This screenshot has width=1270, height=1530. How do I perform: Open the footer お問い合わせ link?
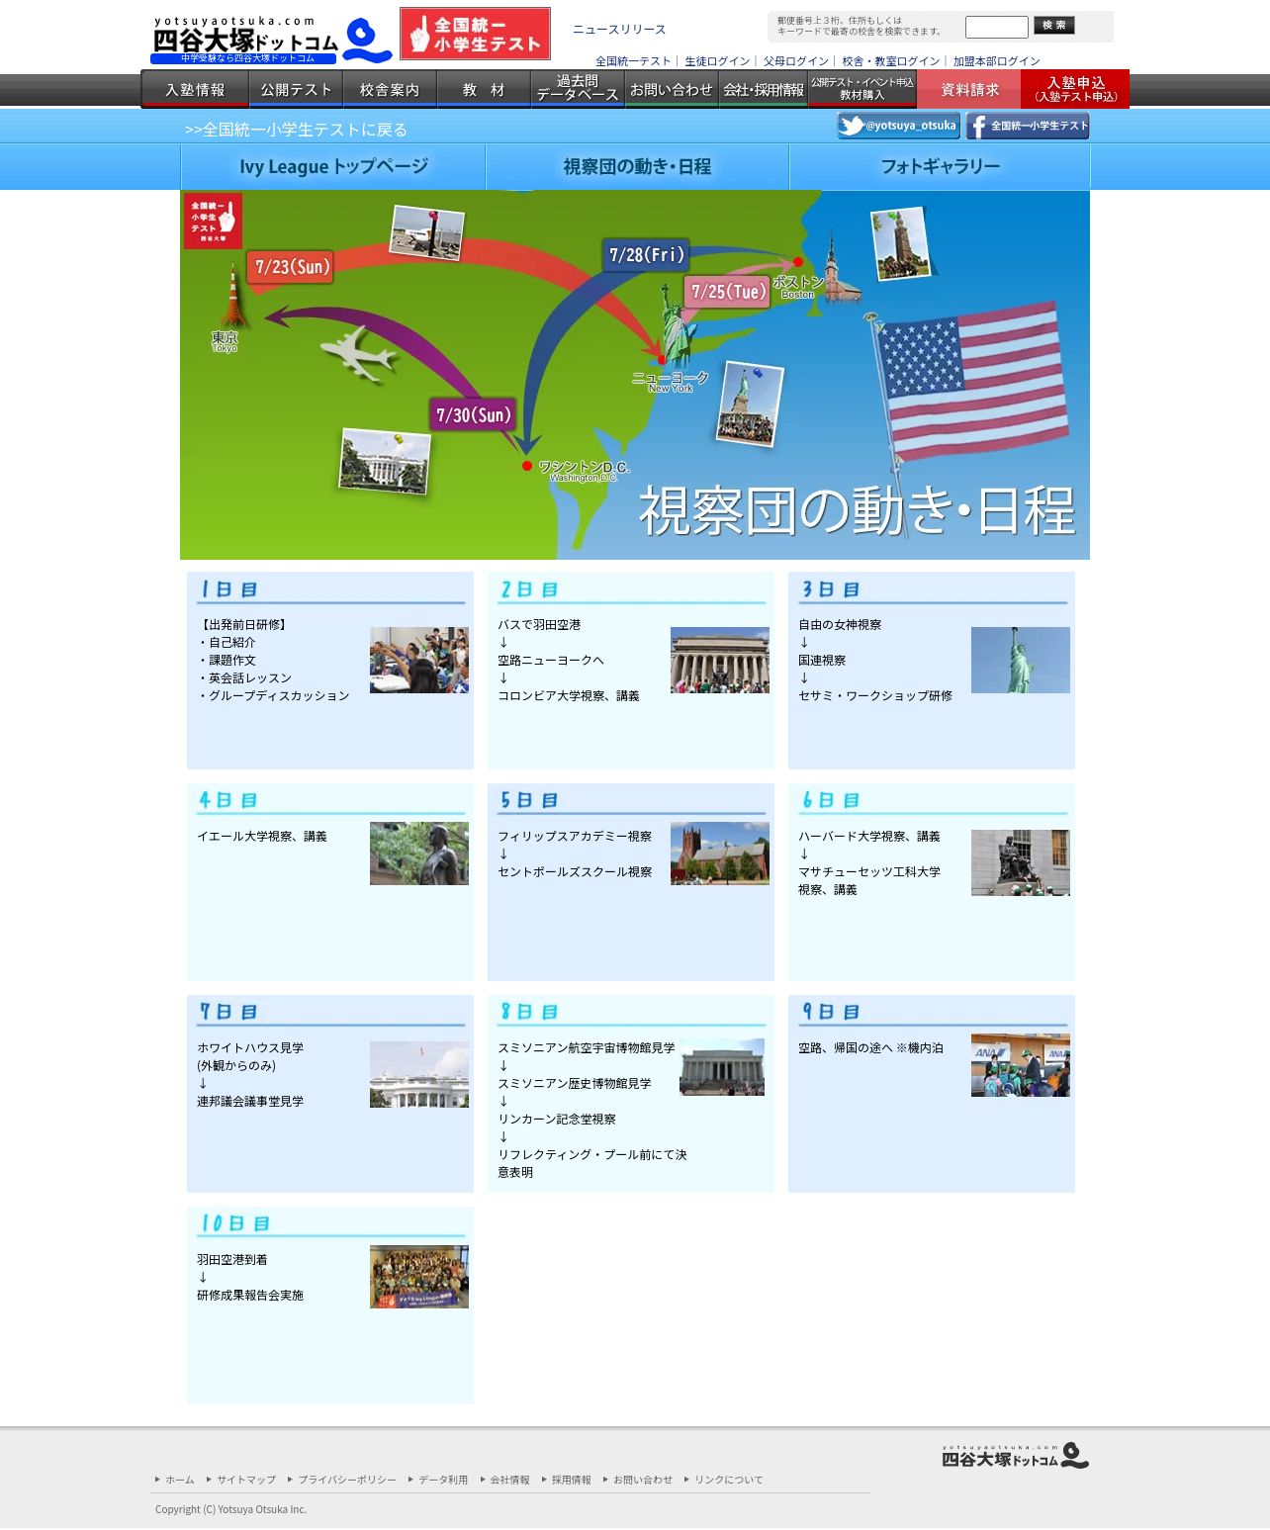point(643,1481)
